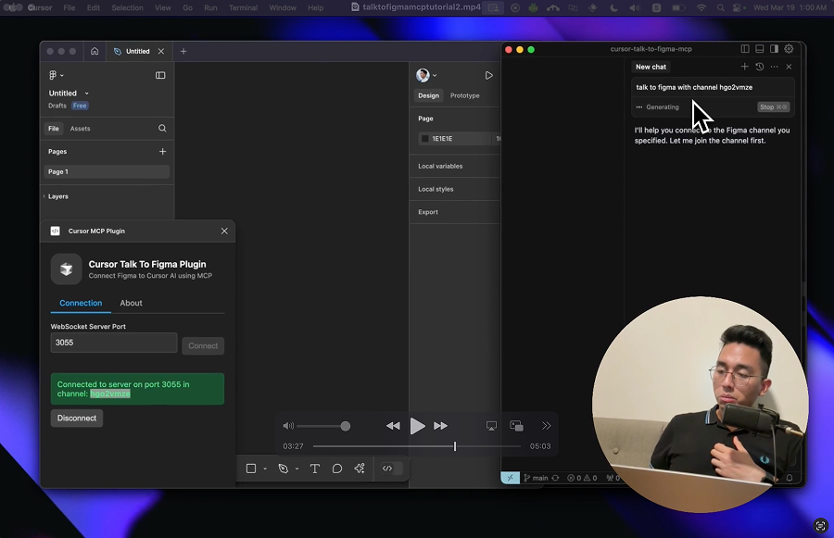Click the Disconnect button
The width and height of the screenshot is (834, 538).
point(77,418)
